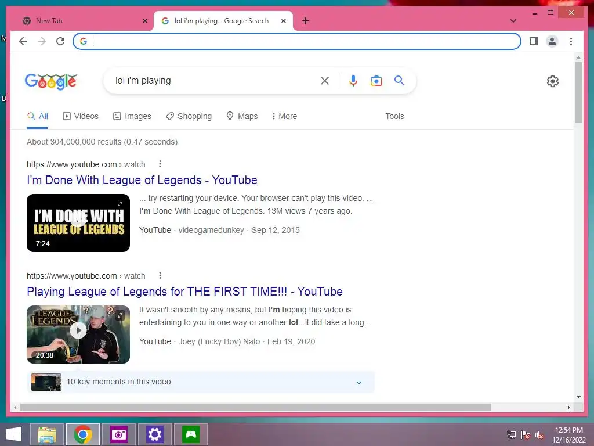Switch to Images results
The height and width of the screenshot is (446, 594).
point(132,116)
